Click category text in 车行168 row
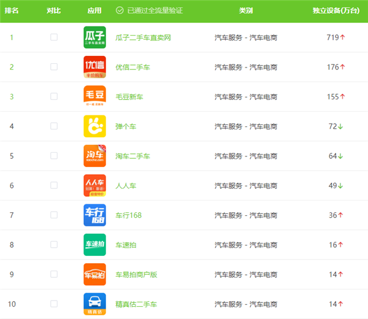Viewport: 368px width, 319px height. [x=246, y=215]
